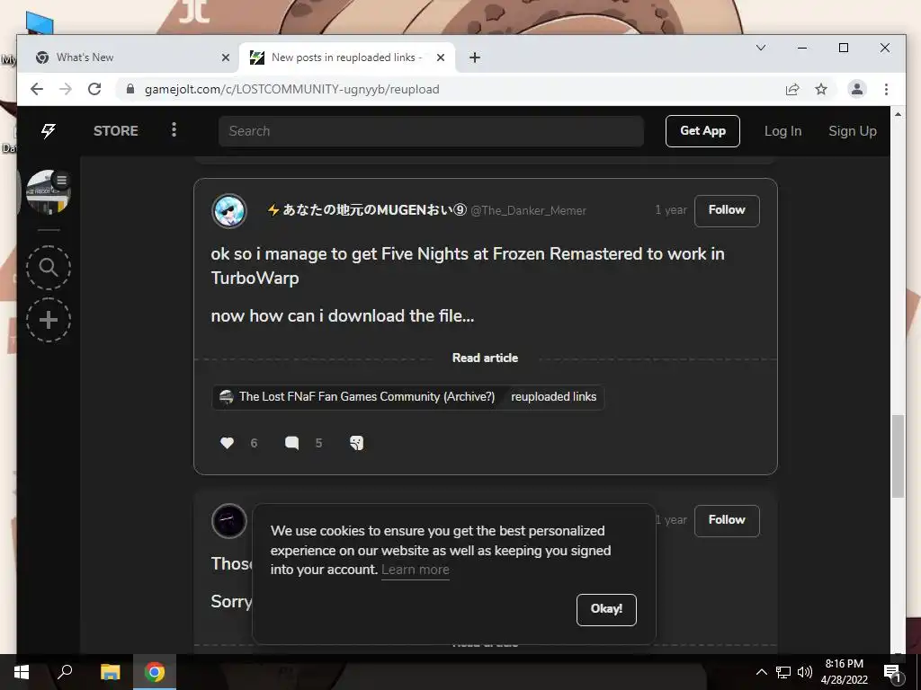The height and width of the screenshot is (690, 921).
Task: Open Chrome from the taskbar
Action: point(155,672)
